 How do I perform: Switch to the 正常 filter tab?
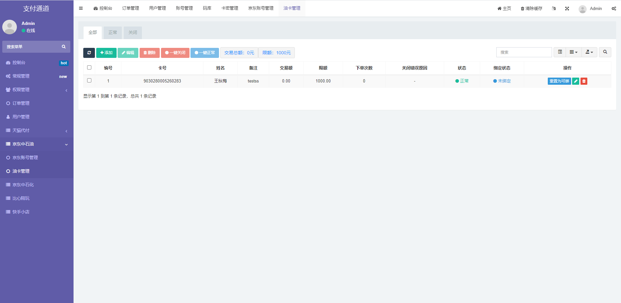113,33
